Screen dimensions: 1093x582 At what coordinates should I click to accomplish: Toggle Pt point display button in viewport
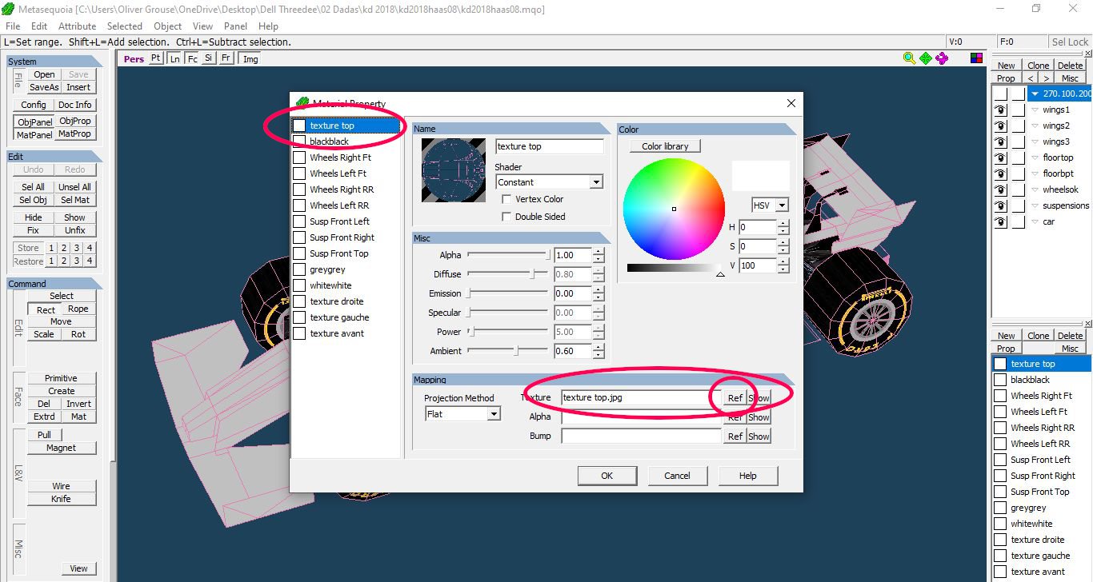tap(155, 58)
